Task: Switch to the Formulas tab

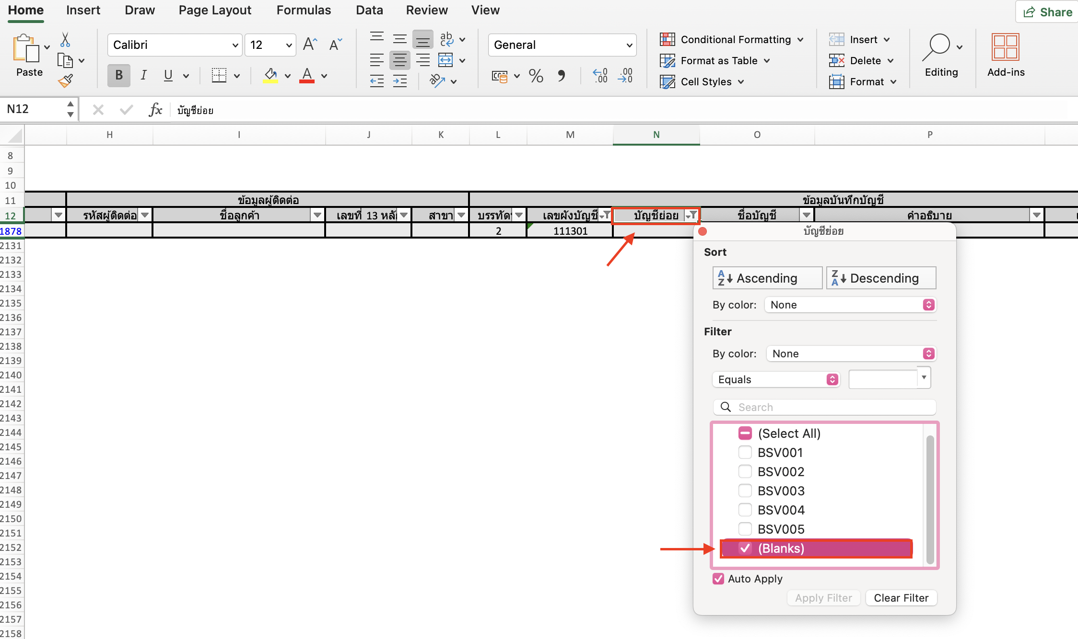Action: (304, 10)
